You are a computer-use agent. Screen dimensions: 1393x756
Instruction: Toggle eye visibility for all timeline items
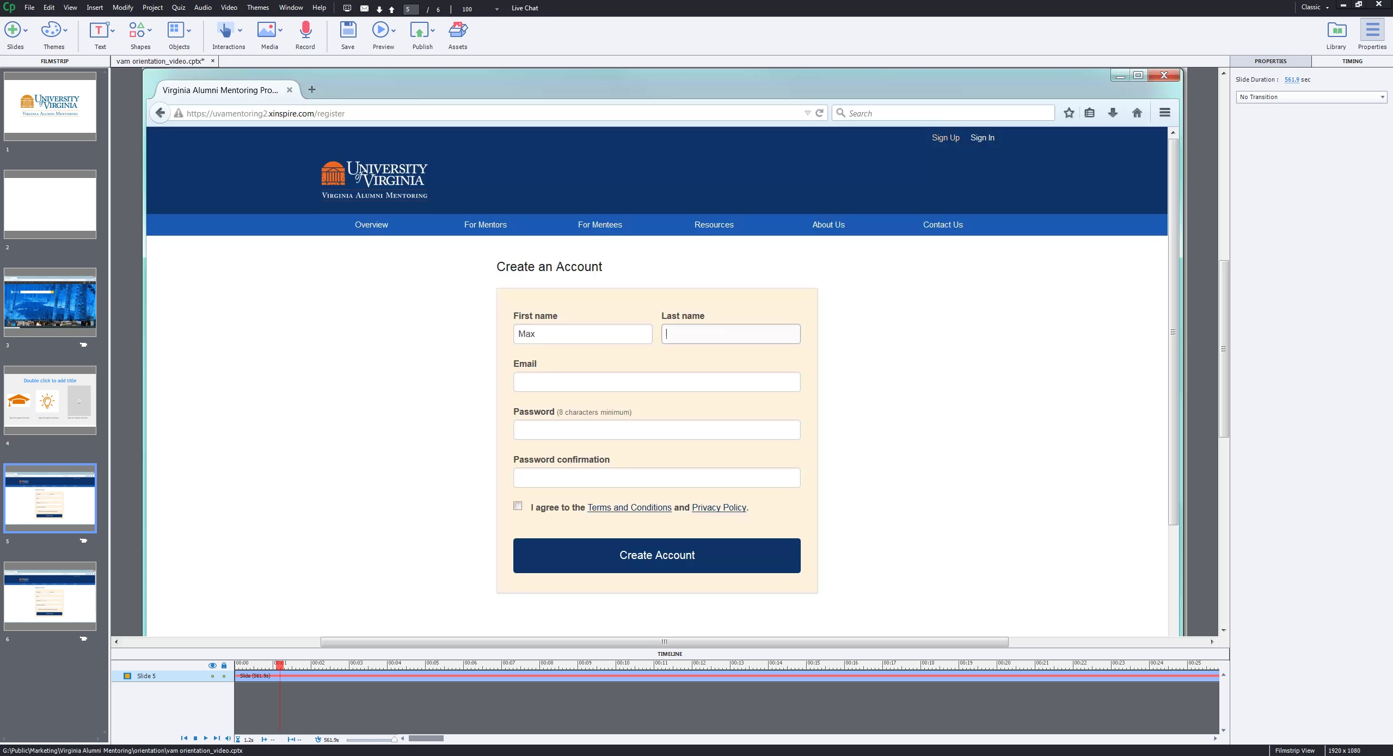[x=212, y=665]
